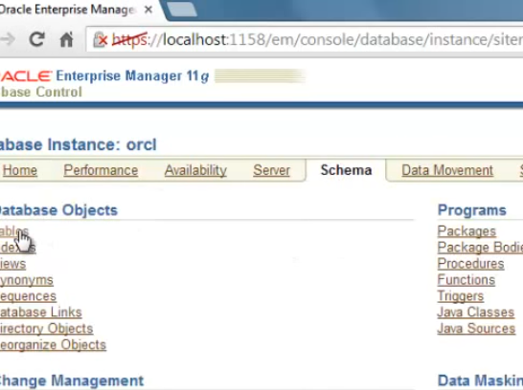Open the Server tab
This screenshot has width=523, height=390.
click(271, 170)
